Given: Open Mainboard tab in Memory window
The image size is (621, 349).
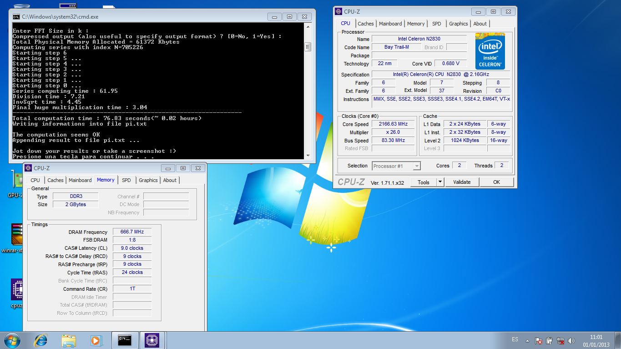Looking at the screenshot, I should (x=80, y=180).
